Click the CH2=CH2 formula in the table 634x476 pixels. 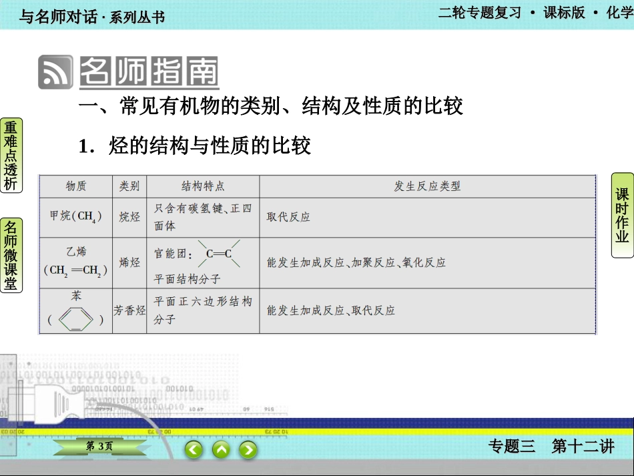point(75,270)
